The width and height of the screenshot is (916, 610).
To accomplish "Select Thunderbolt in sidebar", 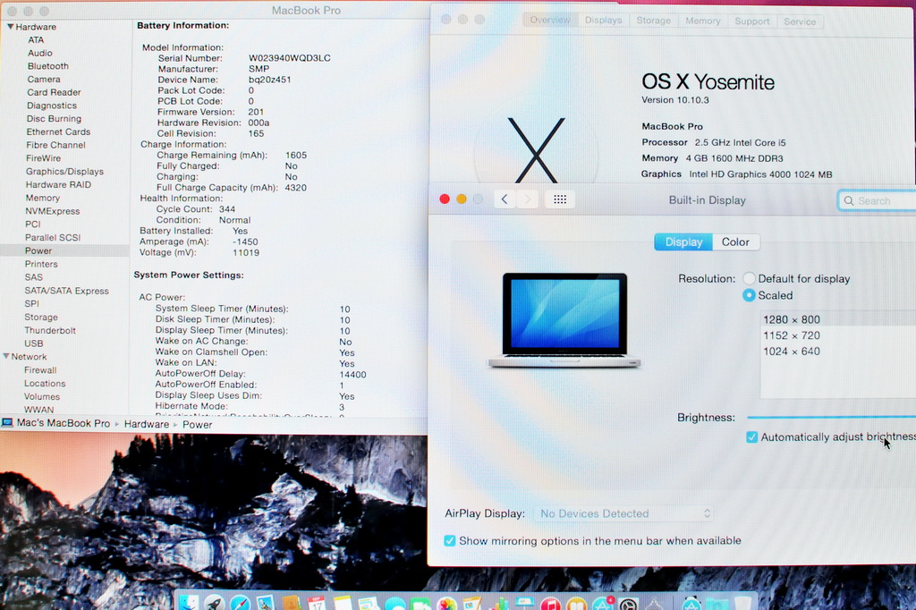I will [50, 330].
